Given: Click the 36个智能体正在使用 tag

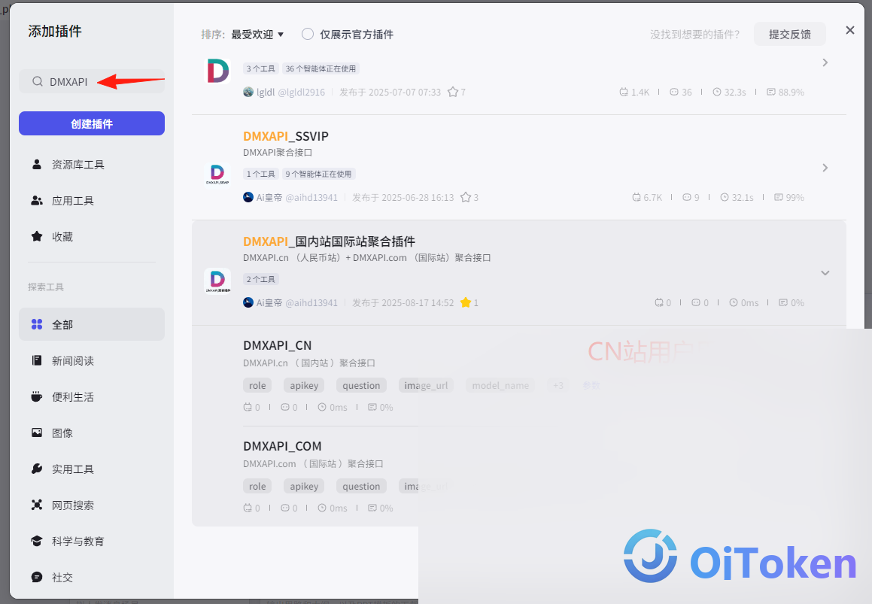Looking at the screenshot, I should point(321,69).
